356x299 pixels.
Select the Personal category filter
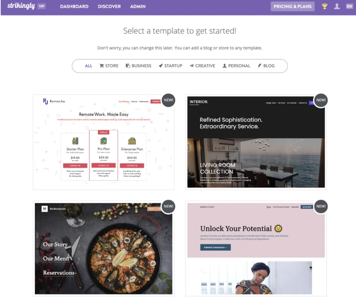(236, 66)
